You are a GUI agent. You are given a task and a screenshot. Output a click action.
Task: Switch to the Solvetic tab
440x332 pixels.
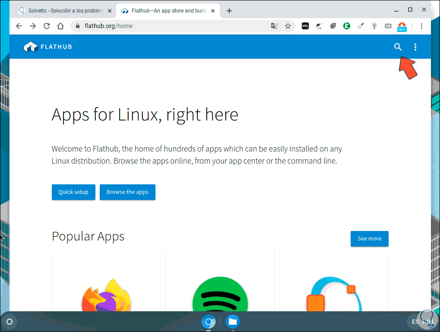coord(65,11)
